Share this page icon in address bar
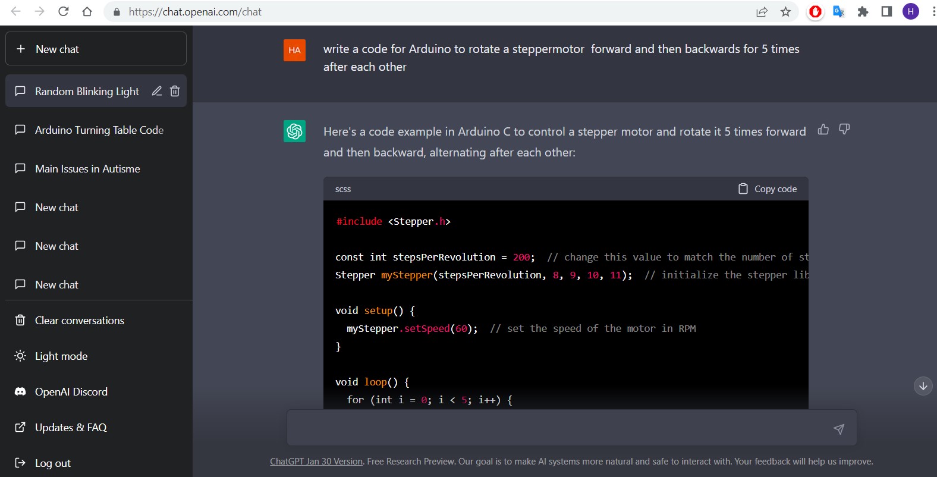Viewport: 937px width, 477px height. (x=762, y=12)
